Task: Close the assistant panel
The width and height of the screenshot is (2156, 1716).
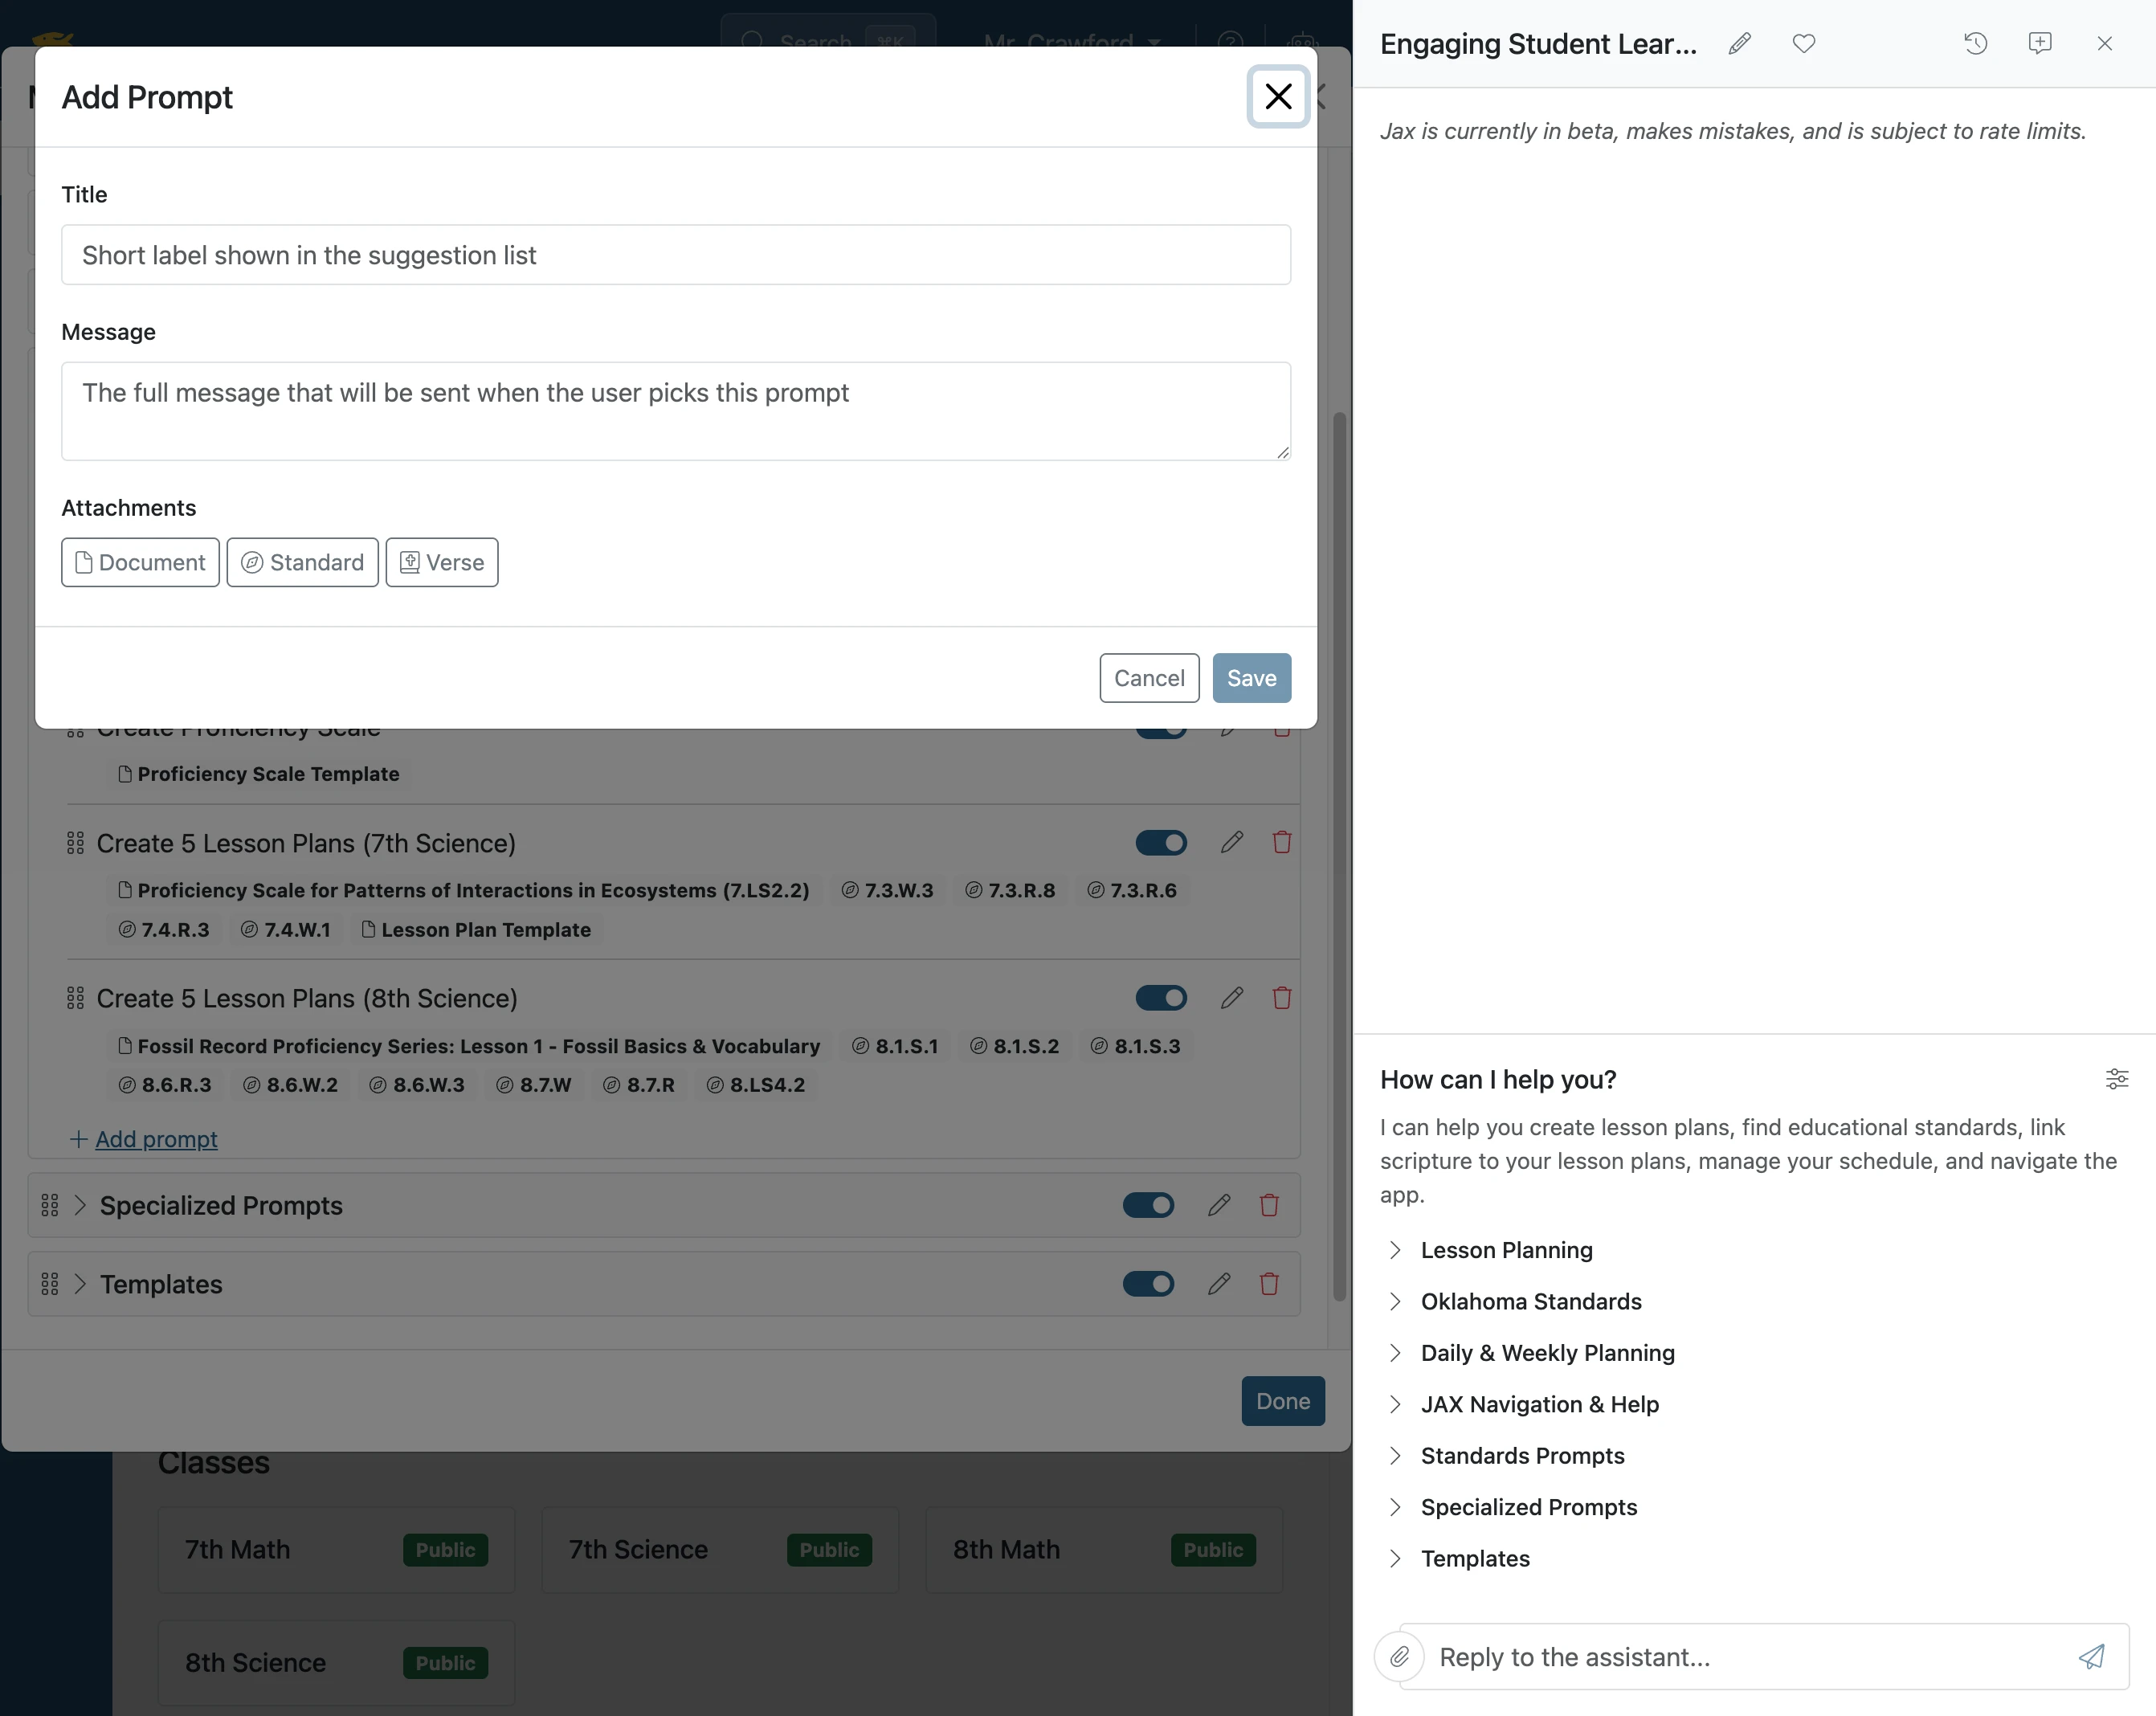Action: click(2105, 44)
